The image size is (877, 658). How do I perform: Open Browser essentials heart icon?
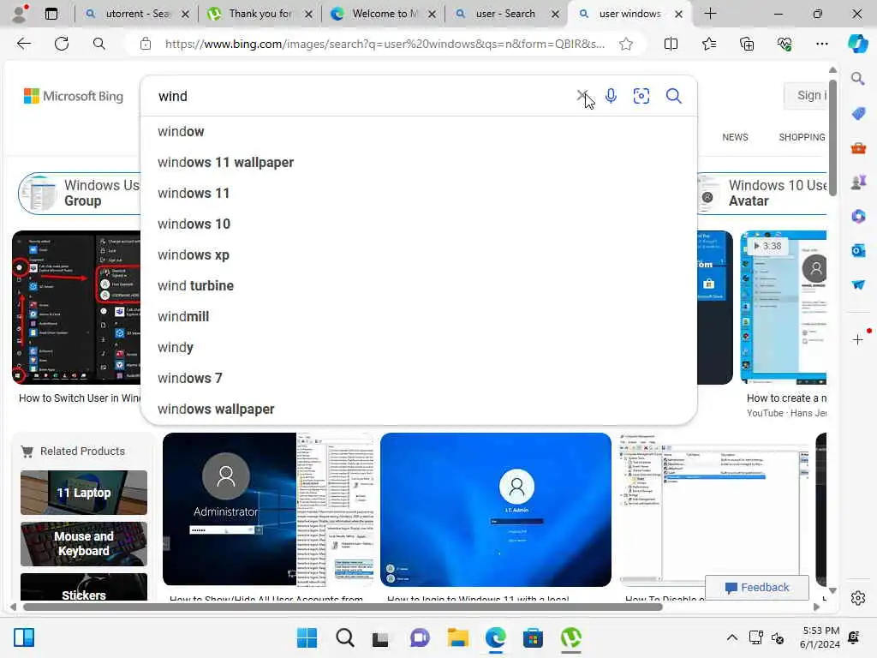pos(785,44)
